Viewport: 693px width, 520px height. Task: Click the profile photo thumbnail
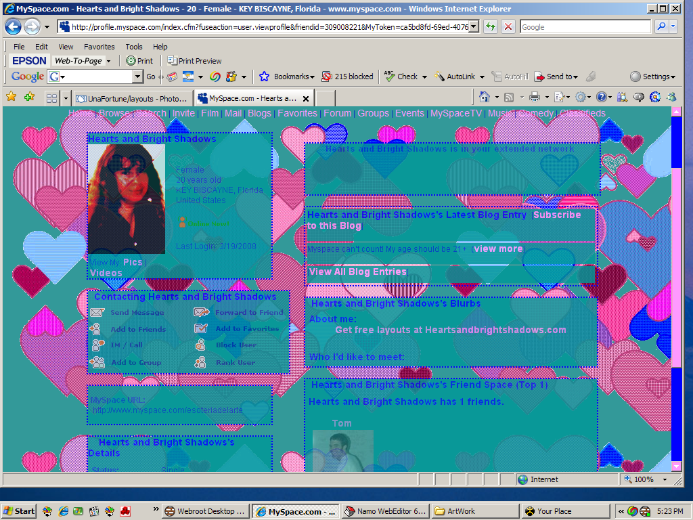click(127, 198)
